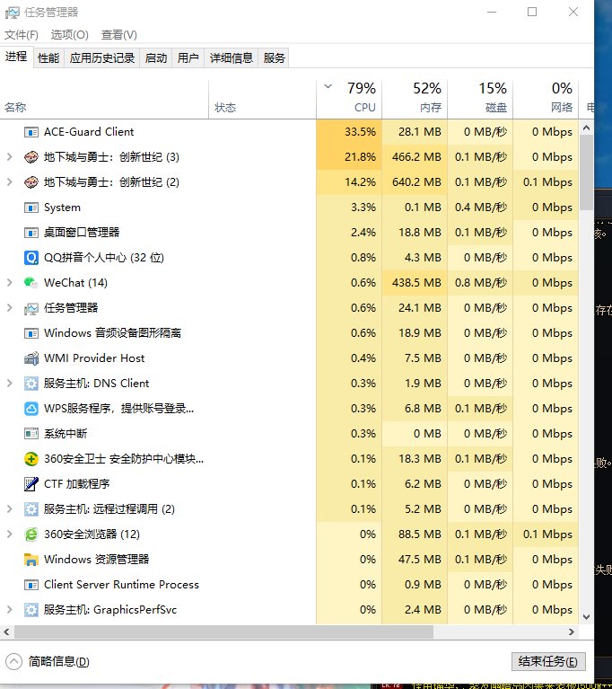Click the Task Manager title bar icon
Screen dimensions: 612x689
click(x=13, y=13)
